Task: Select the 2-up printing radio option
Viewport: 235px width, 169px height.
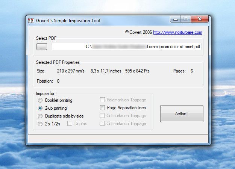Action: (x=40, y=108)
